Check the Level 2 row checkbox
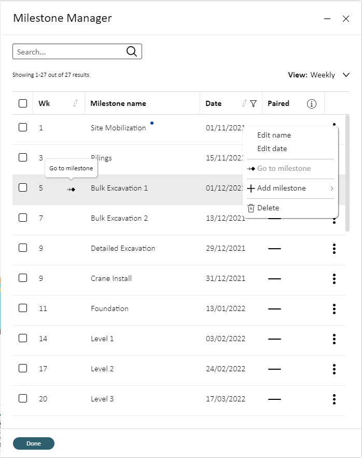362x458 pixels. point(23,368)
